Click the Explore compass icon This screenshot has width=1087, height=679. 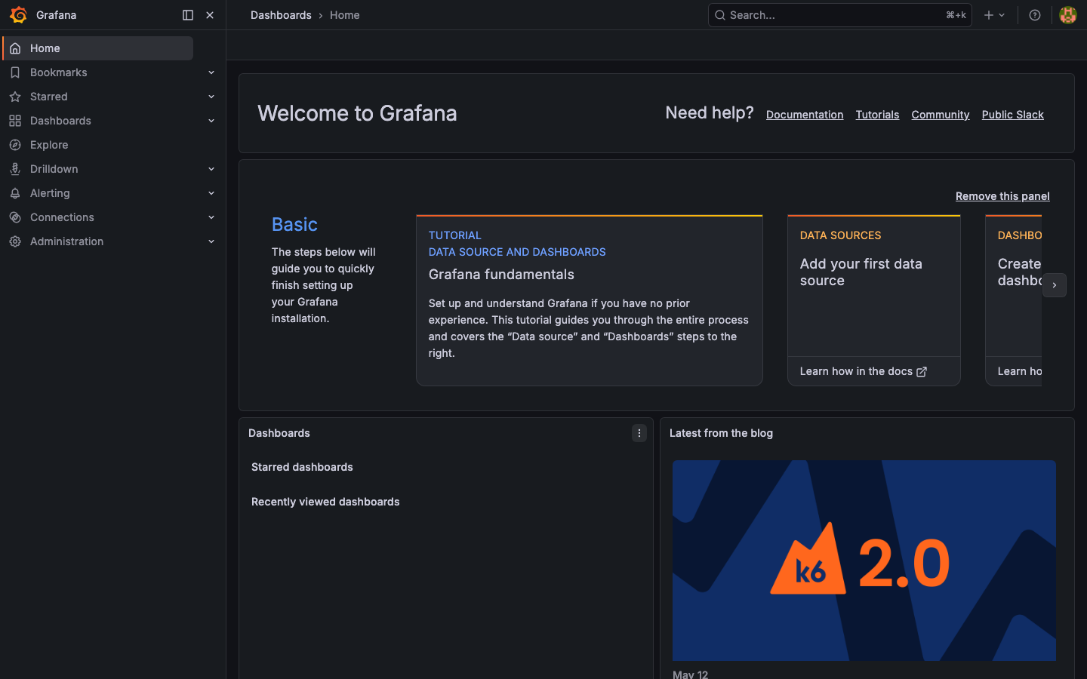15,145
